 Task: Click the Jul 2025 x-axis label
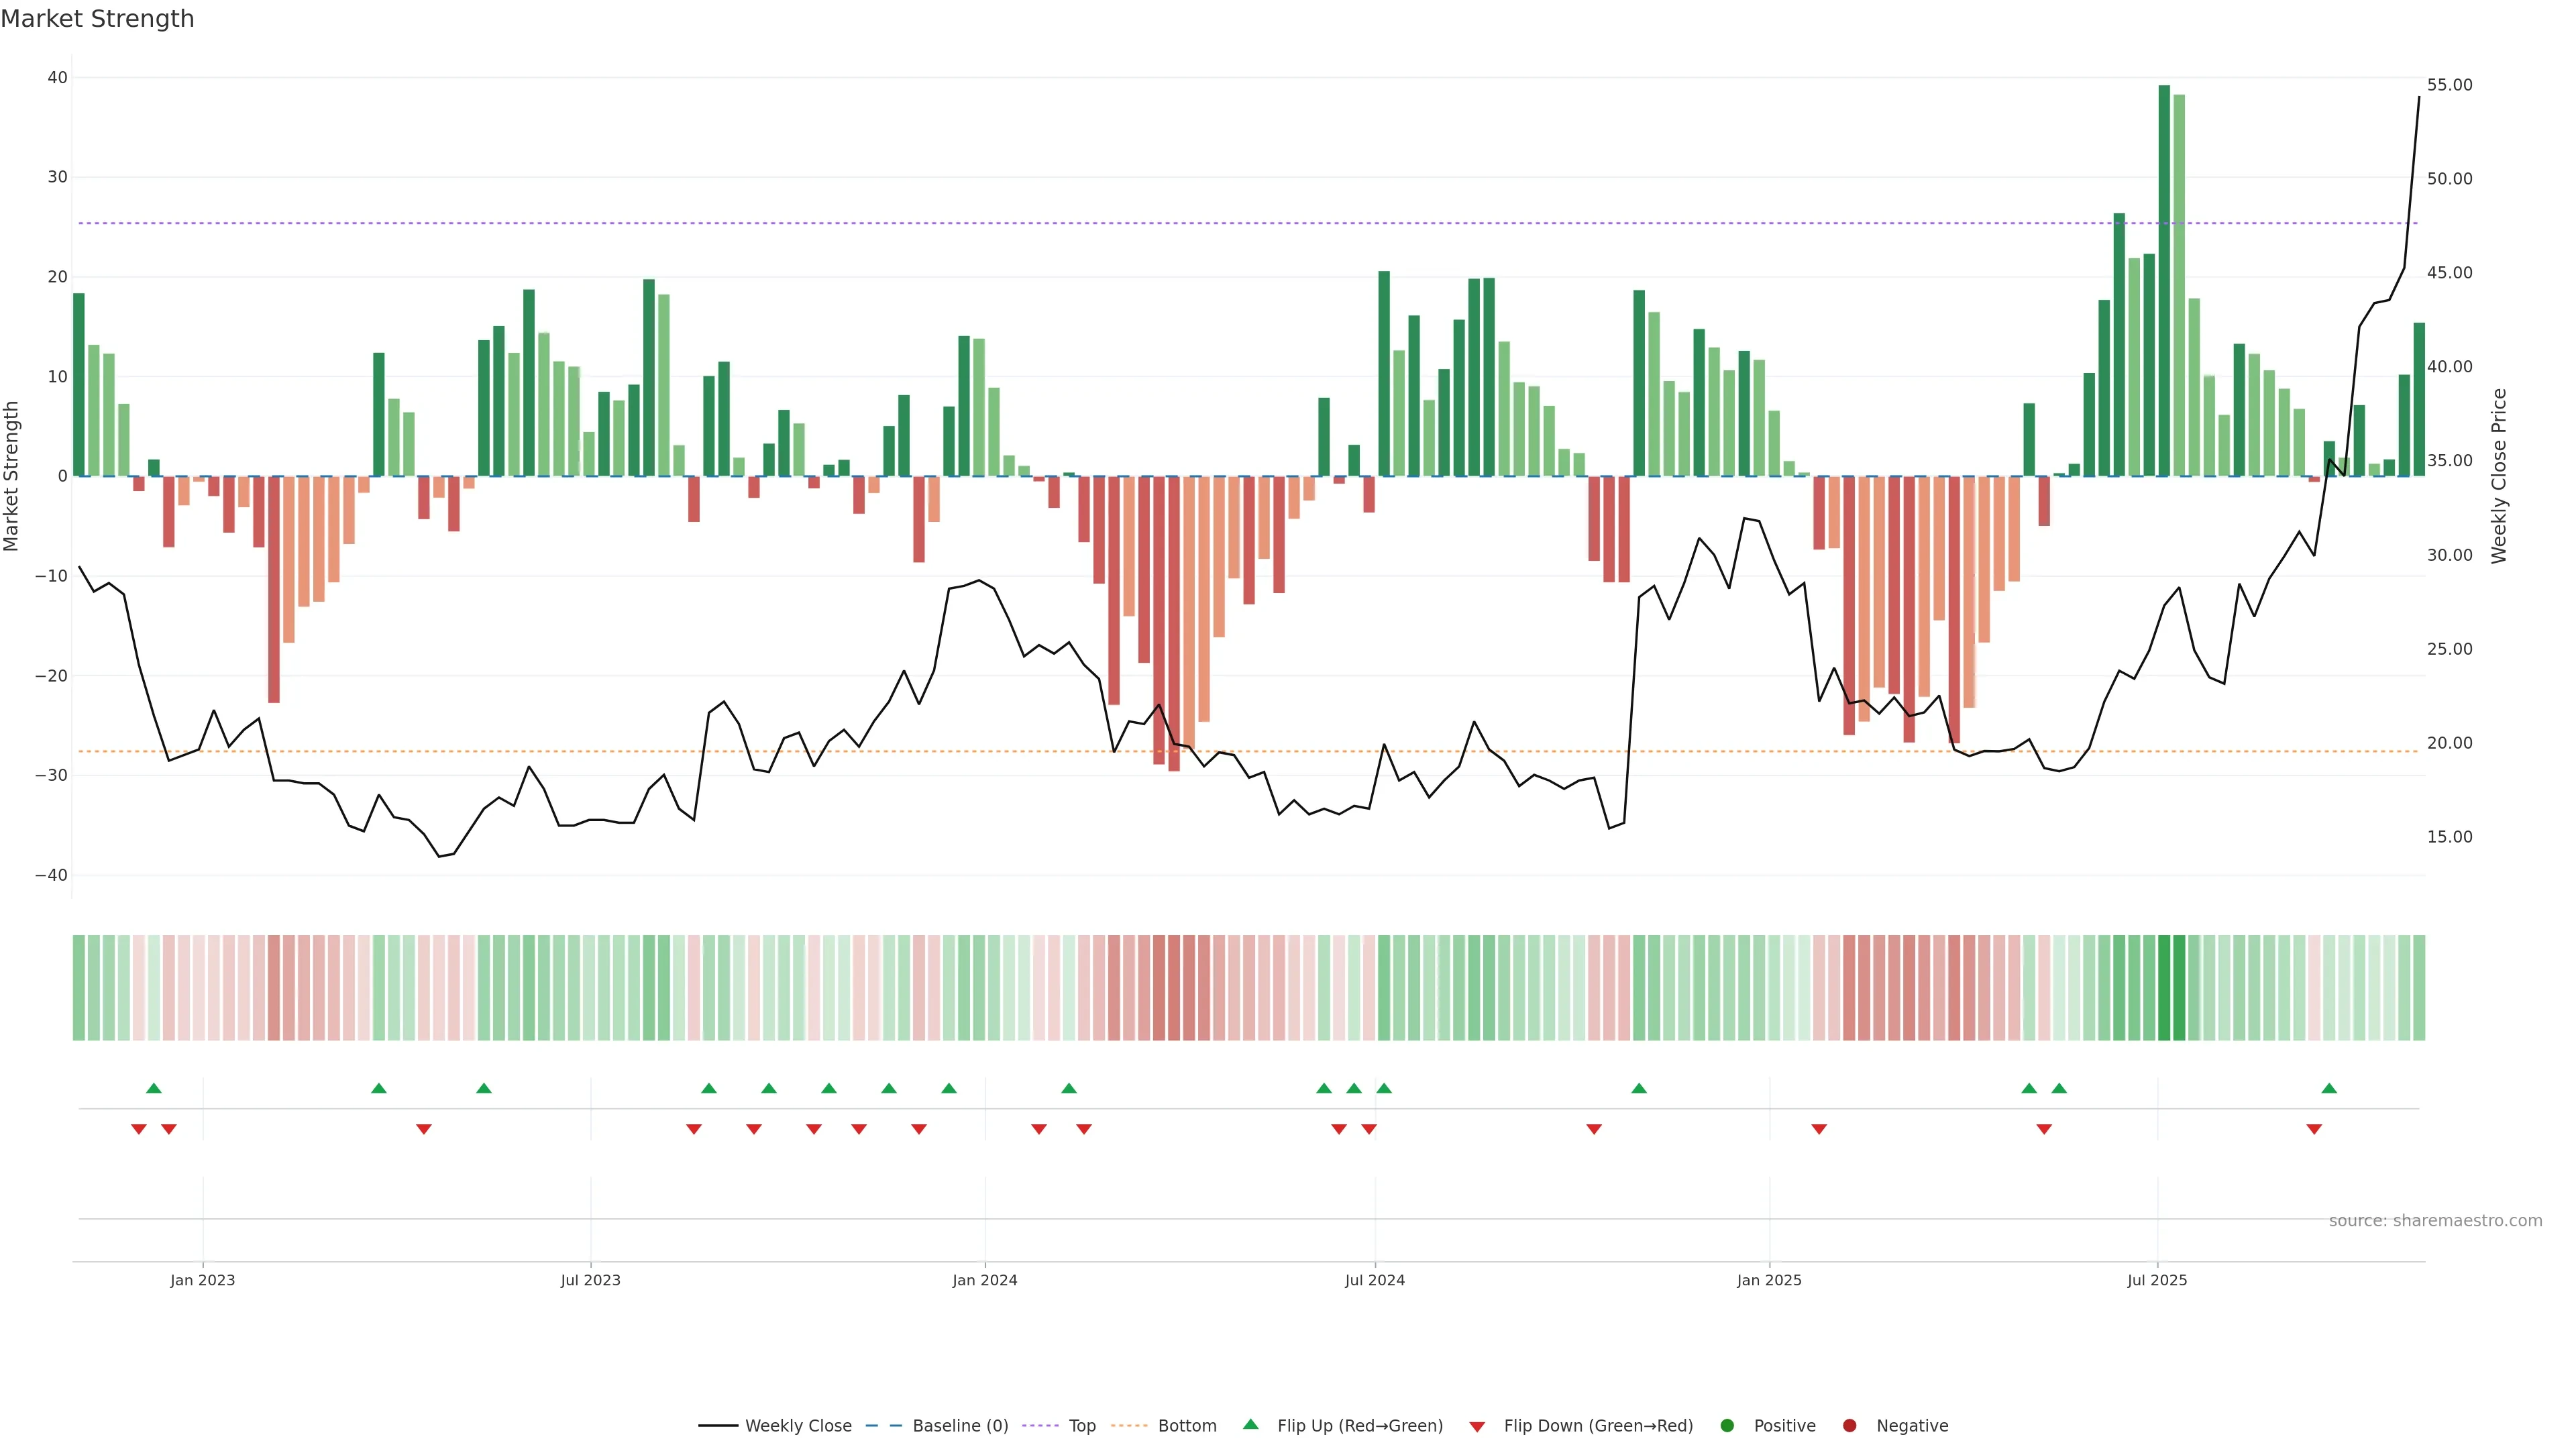tap(2157, 1280)
